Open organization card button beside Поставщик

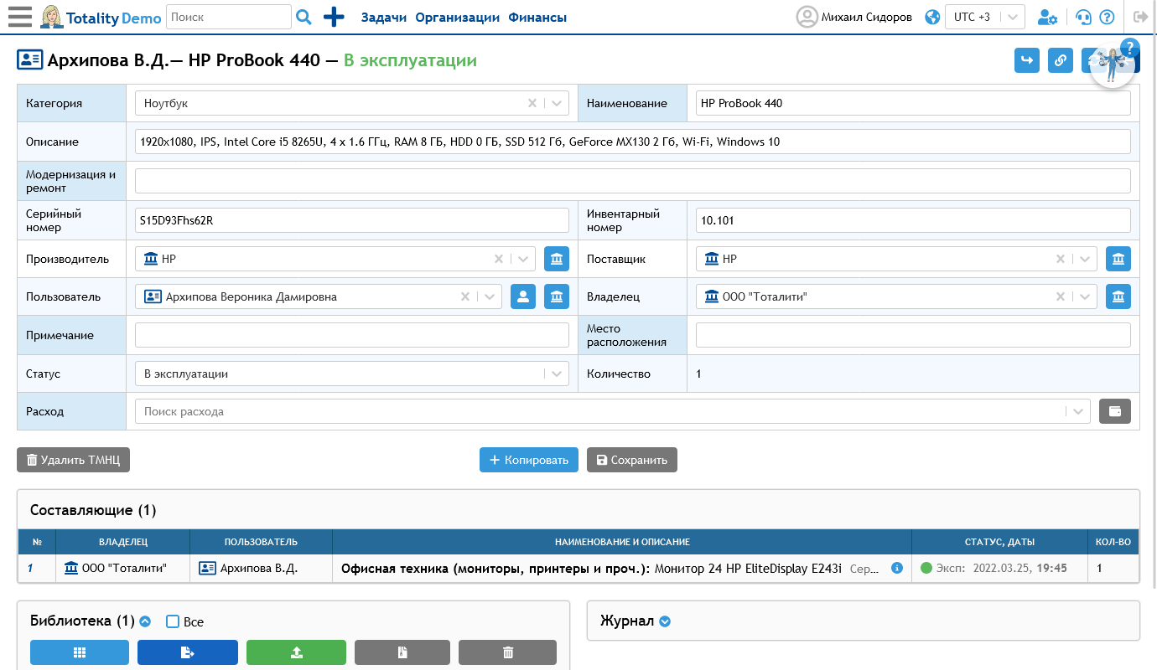(1118, 259)
